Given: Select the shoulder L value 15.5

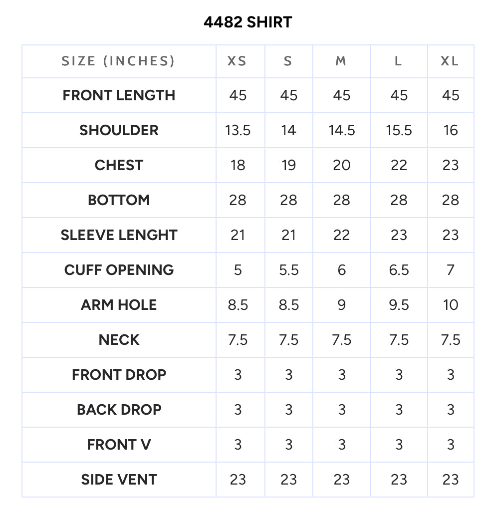Looking at the screenshot, I should click(399, 130).
